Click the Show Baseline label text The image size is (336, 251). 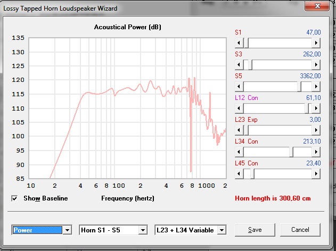(x=46, y=198)
